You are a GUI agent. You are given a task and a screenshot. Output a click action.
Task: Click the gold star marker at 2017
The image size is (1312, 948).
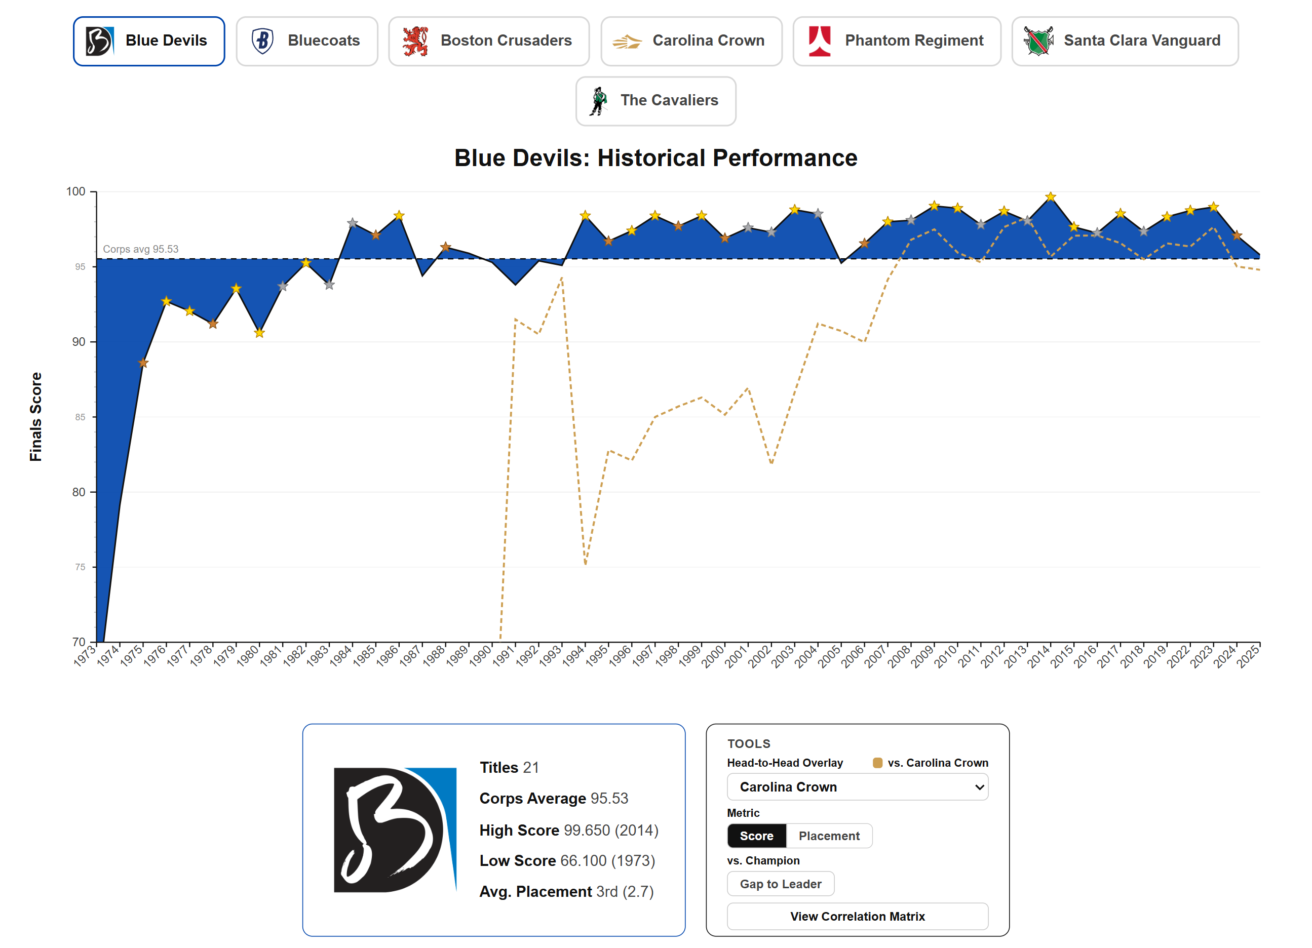point(1121,213)
